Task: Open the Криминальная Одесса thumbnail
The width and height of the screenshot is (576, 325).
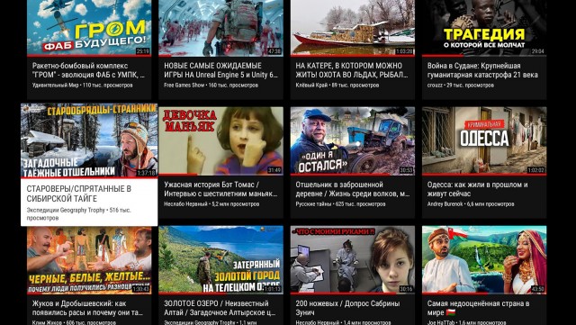Action: coord(484,140)
